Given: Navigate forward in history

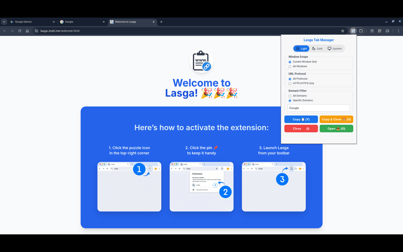Looking at the screenshot, I should point(12,31).
